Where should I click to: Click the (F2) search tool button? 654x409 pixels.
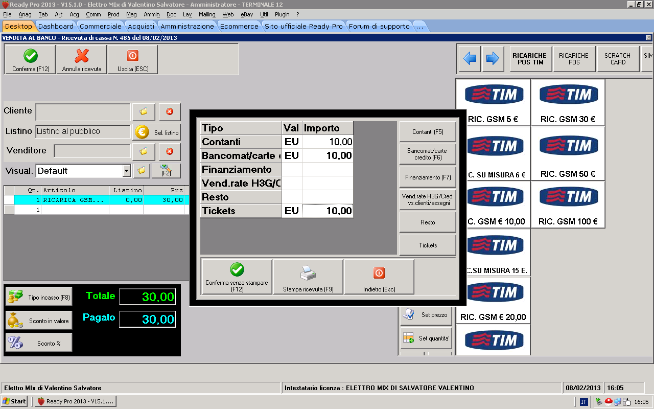tap(166, 171)
